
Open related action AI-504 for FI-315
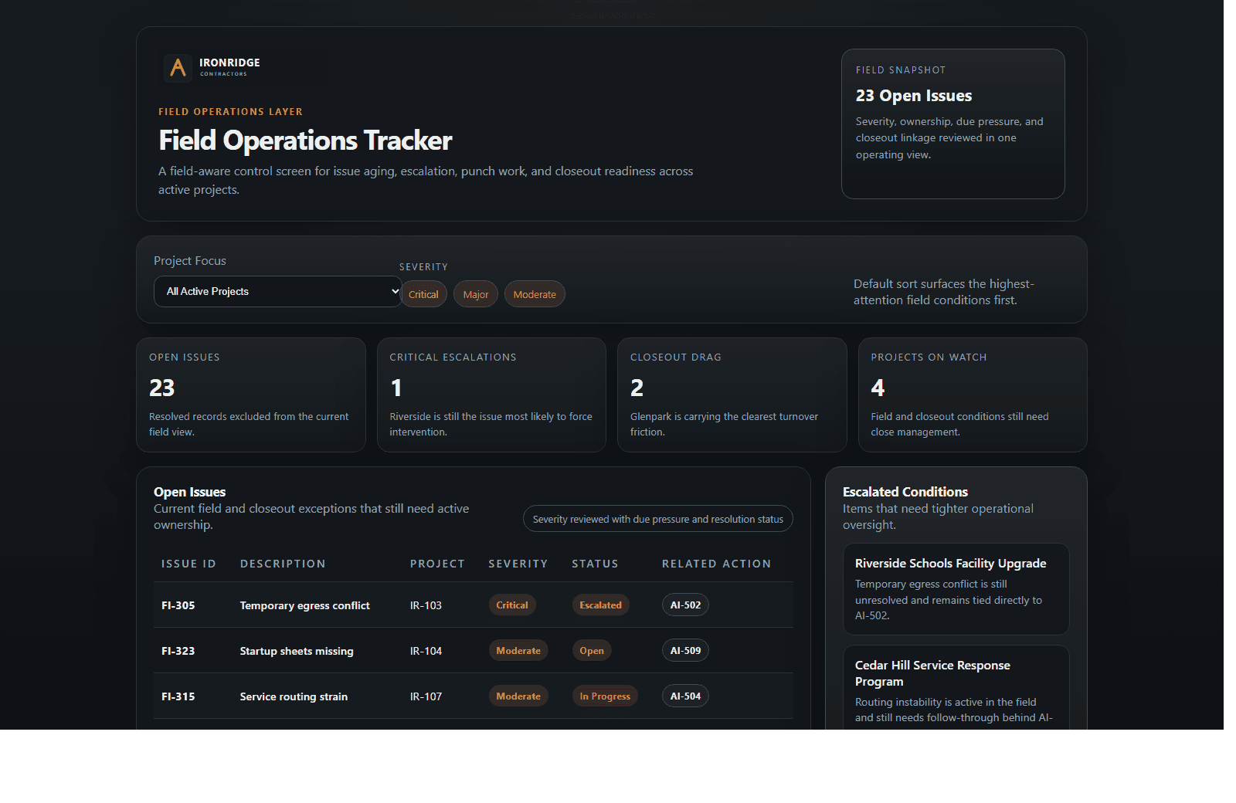pos(684,696)
